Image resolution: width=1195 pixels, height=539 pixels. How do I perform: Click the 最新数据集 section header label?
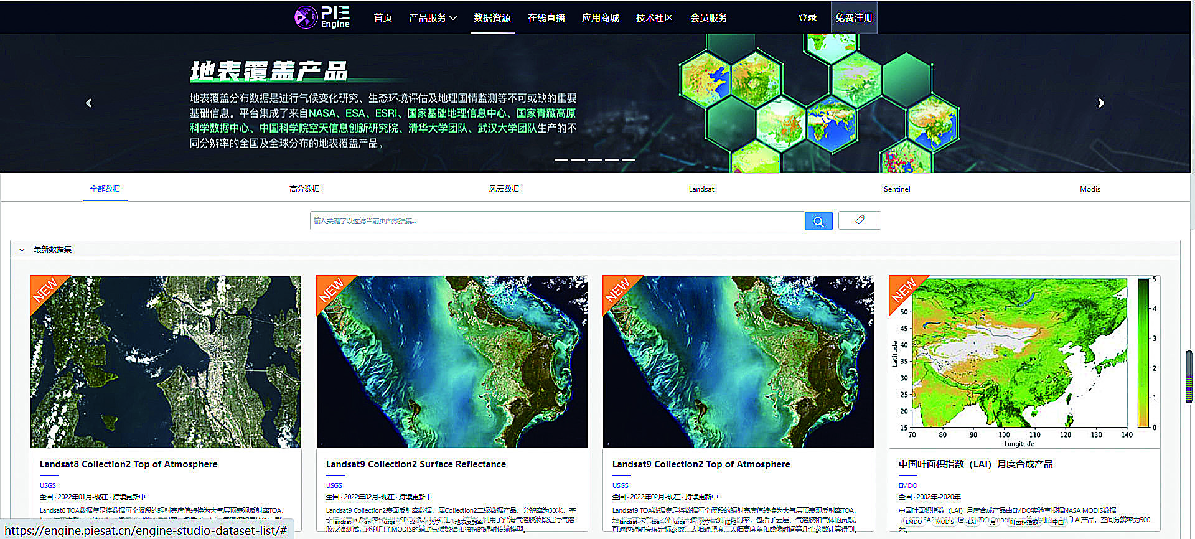[53, 250]
